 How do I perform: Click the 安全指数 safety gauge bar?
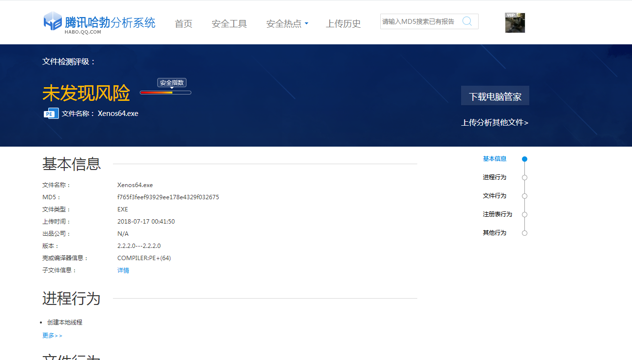pyautogui.click(x=166, y=93)
